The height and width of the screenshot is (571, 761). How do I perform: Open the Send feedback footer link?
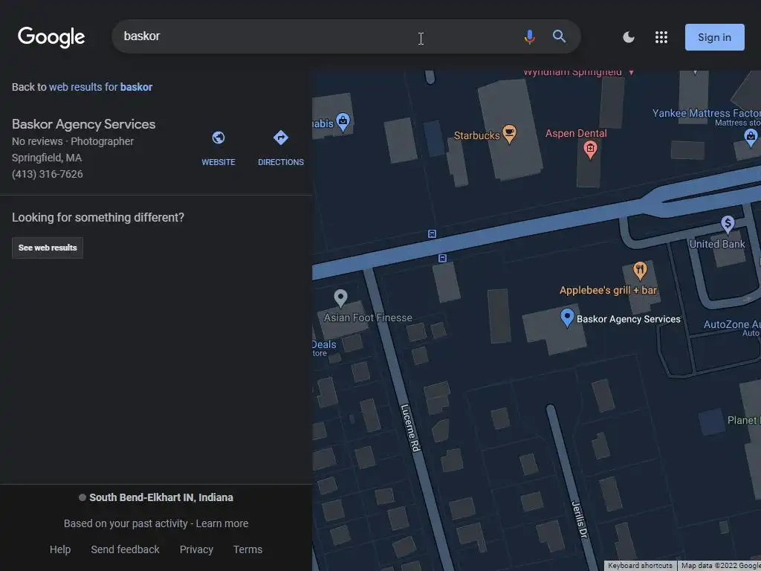(125, 549)
